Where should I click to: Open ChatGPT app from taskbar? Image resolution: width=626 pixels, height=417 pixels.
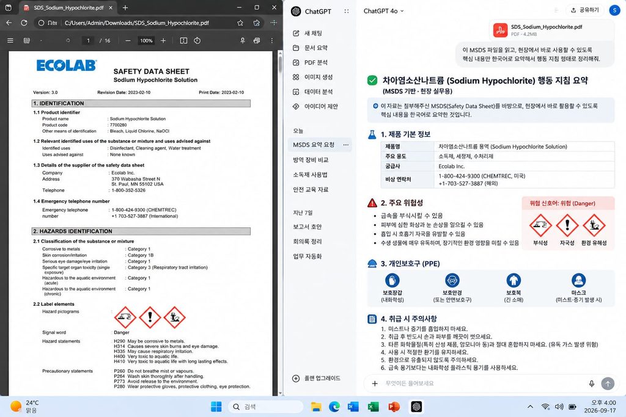coord(416,407)
